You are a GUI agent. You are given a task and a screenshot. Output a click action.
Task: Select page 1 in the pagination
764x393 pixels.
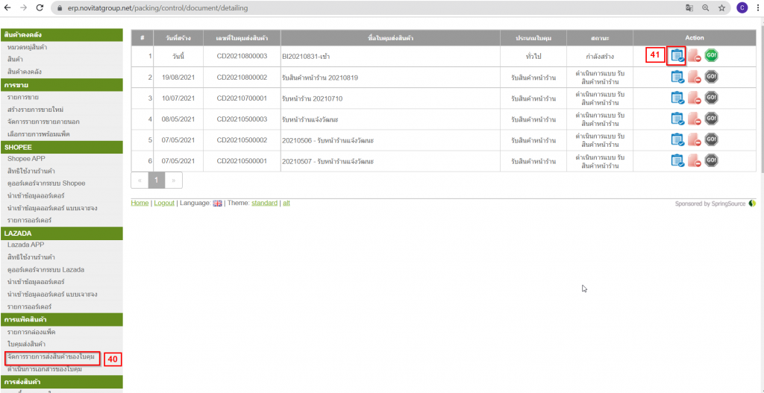click(x=157, y=180)
